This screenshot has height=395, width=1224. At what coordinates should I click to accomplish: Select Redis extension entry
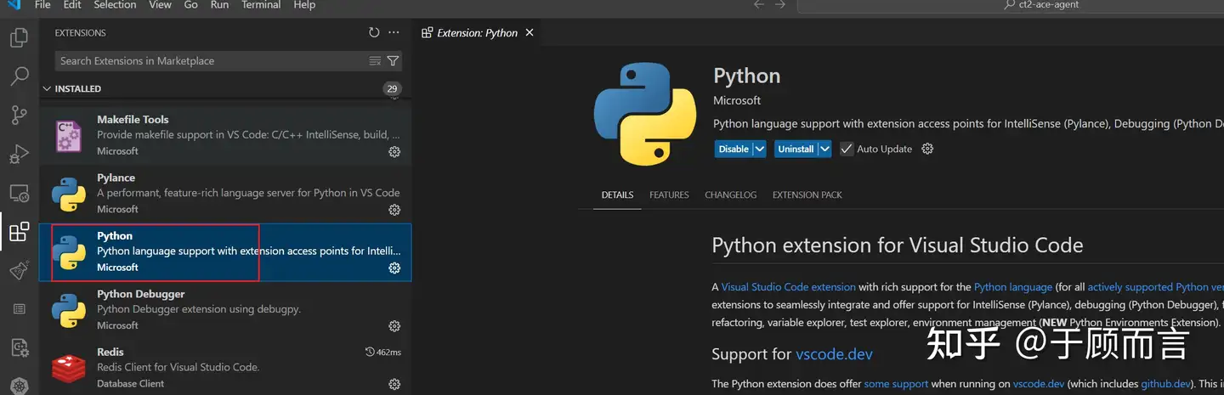225,367
